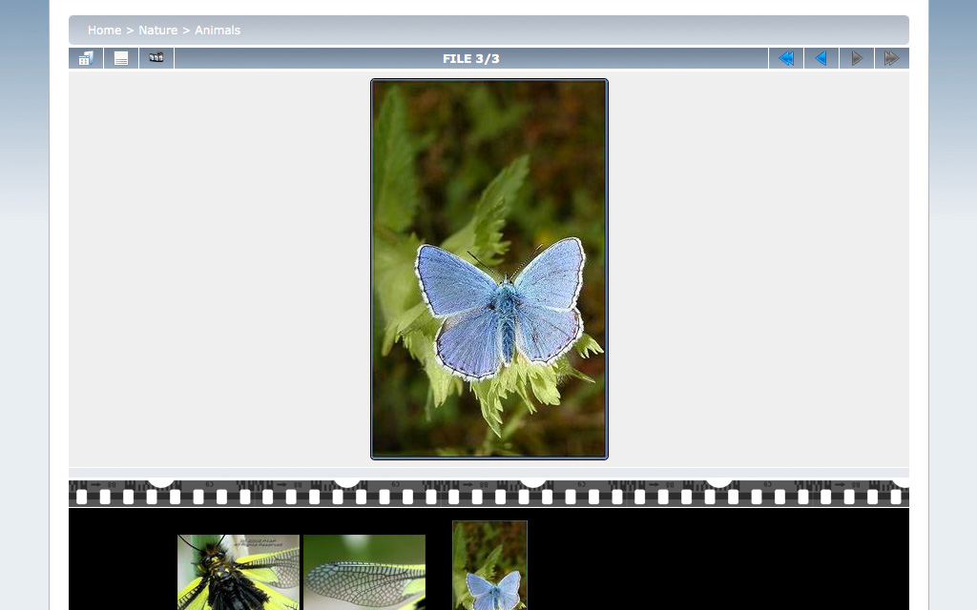Select the yellow and black insect thumbnail
The width and height of the screenshot is (977, 610).
(x=239, y=572)
